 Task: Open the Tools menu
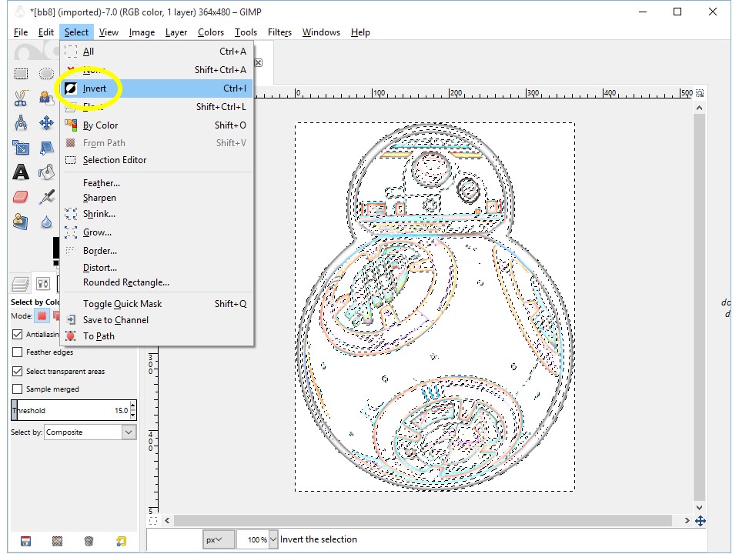point(246,32)
